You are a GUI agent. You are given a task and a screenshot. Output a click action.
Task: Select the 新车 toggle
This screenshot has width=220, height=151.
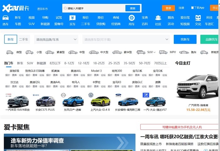pos(11,39)
